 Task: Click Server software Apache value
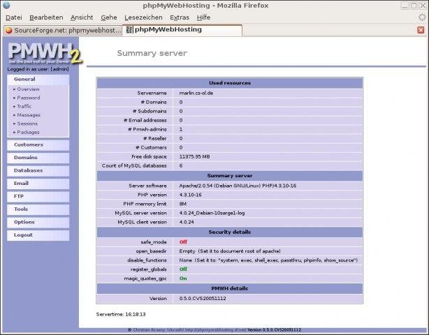pos(238,186)
